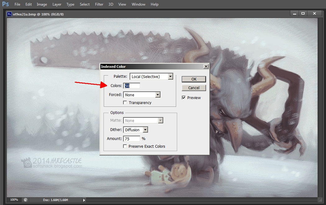Open the Palette dropdown Local (Selective)
Image resolution: width=326 pixels, height=205 pixels.
pos(151,76)
